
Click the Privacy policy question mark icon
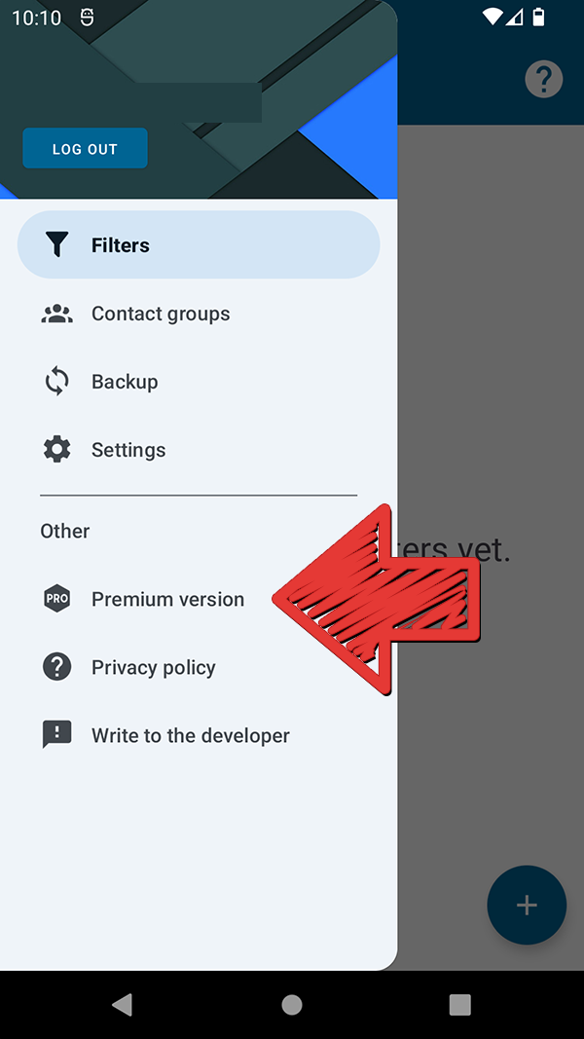[x=57, y=667]
